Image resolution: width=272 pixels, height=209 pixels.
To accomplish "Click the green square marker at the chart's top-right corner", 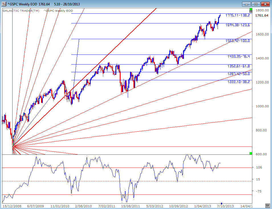I will (x=251, y=9).
